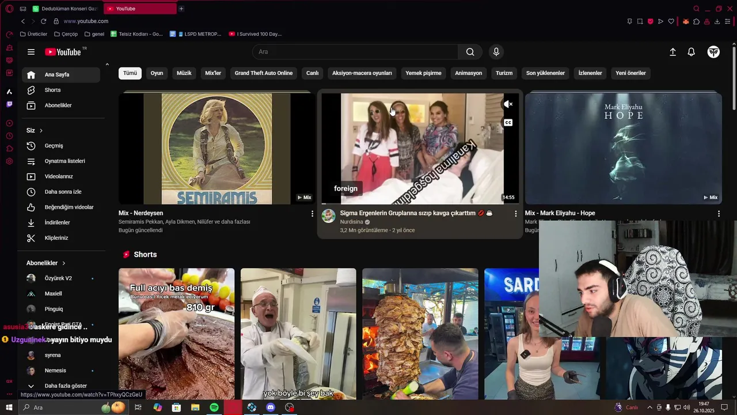Open browser extensions puzzle icon

coord(696,21)
